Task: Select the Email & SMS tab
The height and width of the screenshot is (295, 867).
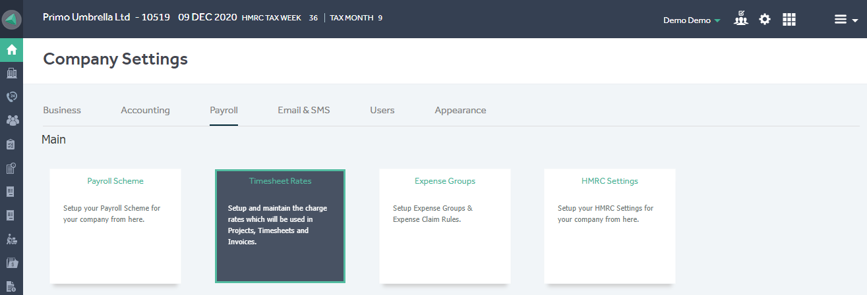Action: (304, 110)
